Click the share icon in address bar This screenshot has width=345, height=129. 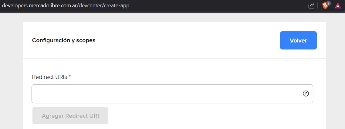click(x=311, y=6)
